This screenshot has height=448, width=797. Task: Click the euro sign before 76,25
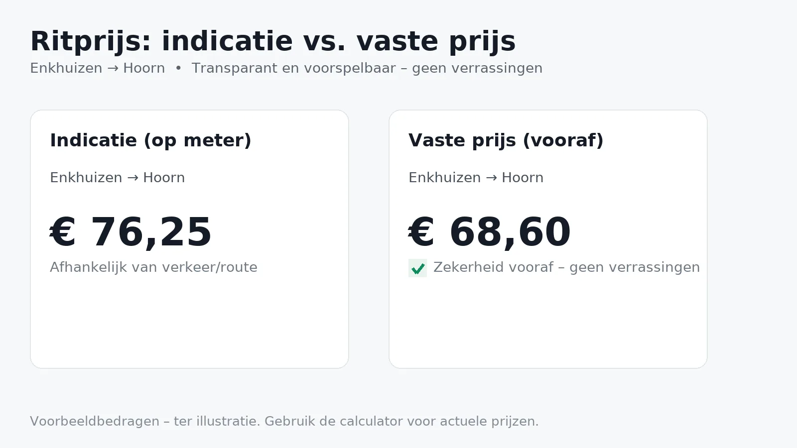pos(63,232)
